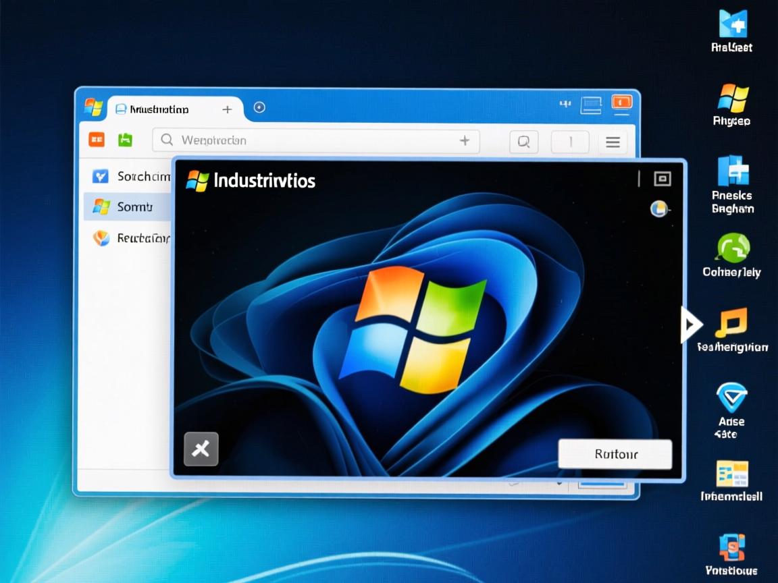Click the white arrow beside the dark window
Image resolution: width=778 pixels, height=583 pixels.
point(690,327)
